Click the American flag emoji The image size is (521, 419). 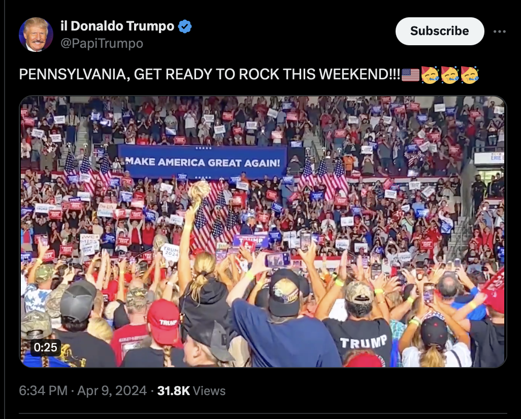tap(410, 75)
